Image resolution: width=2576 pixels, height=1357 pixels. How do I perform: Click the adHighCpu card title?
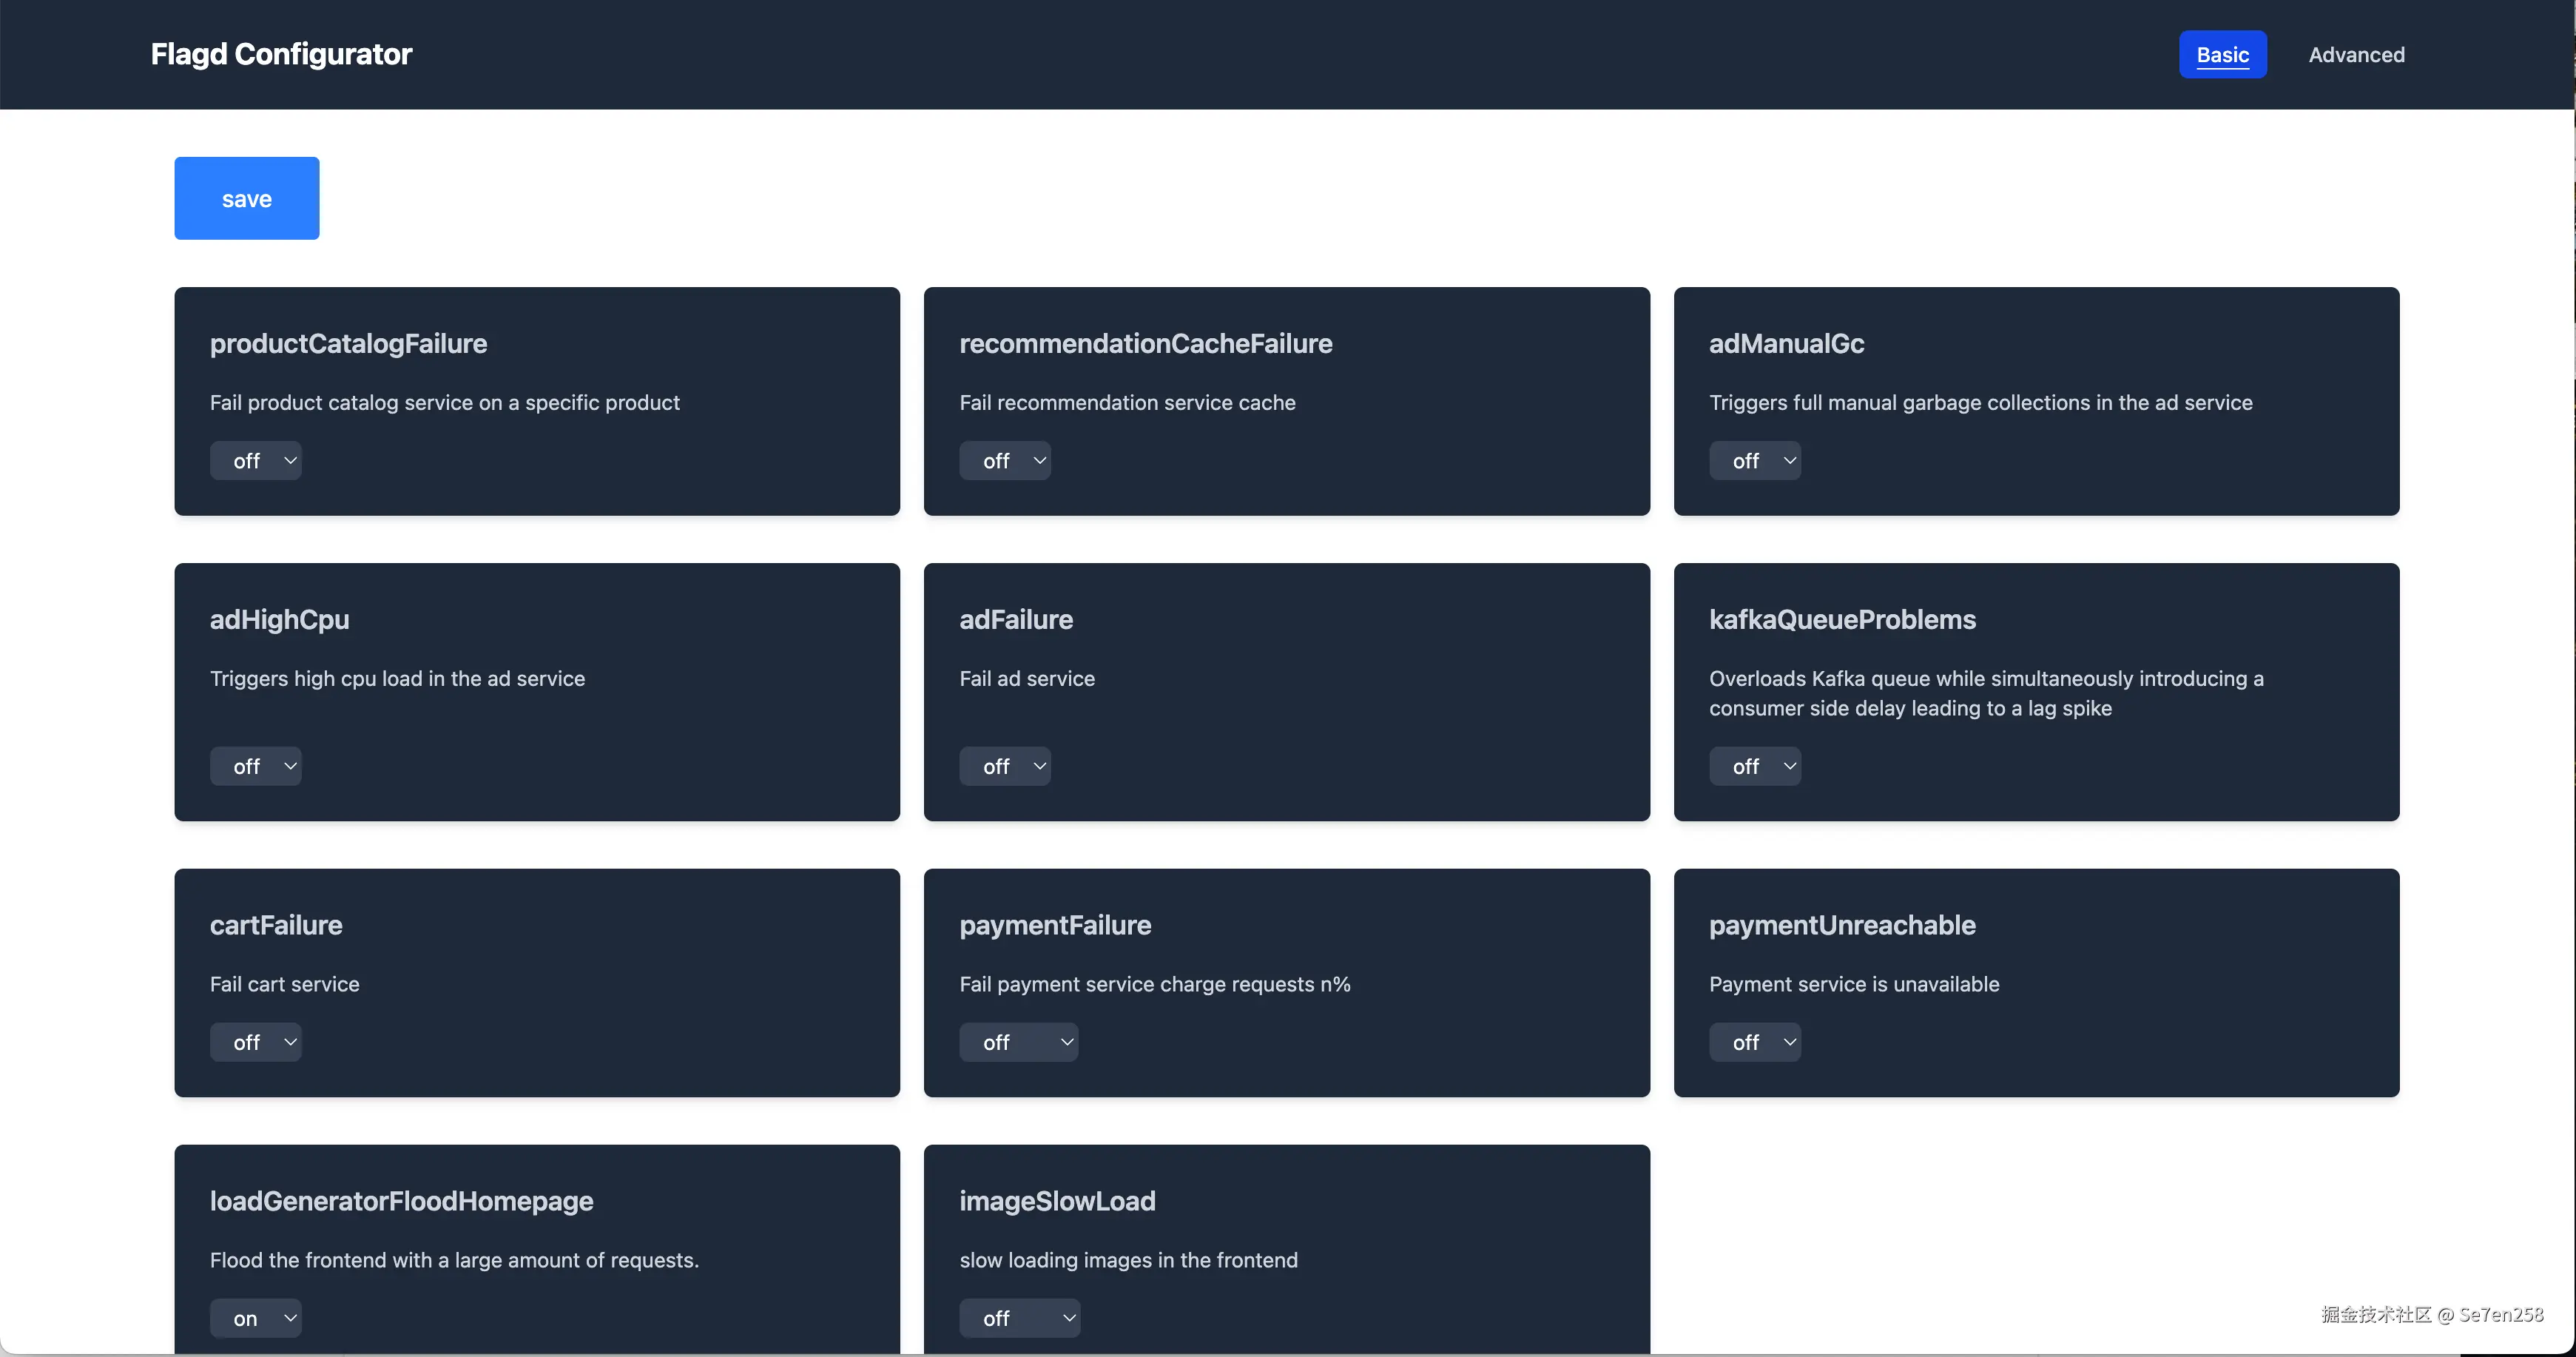pyautogui.click(x=279, y=619)
